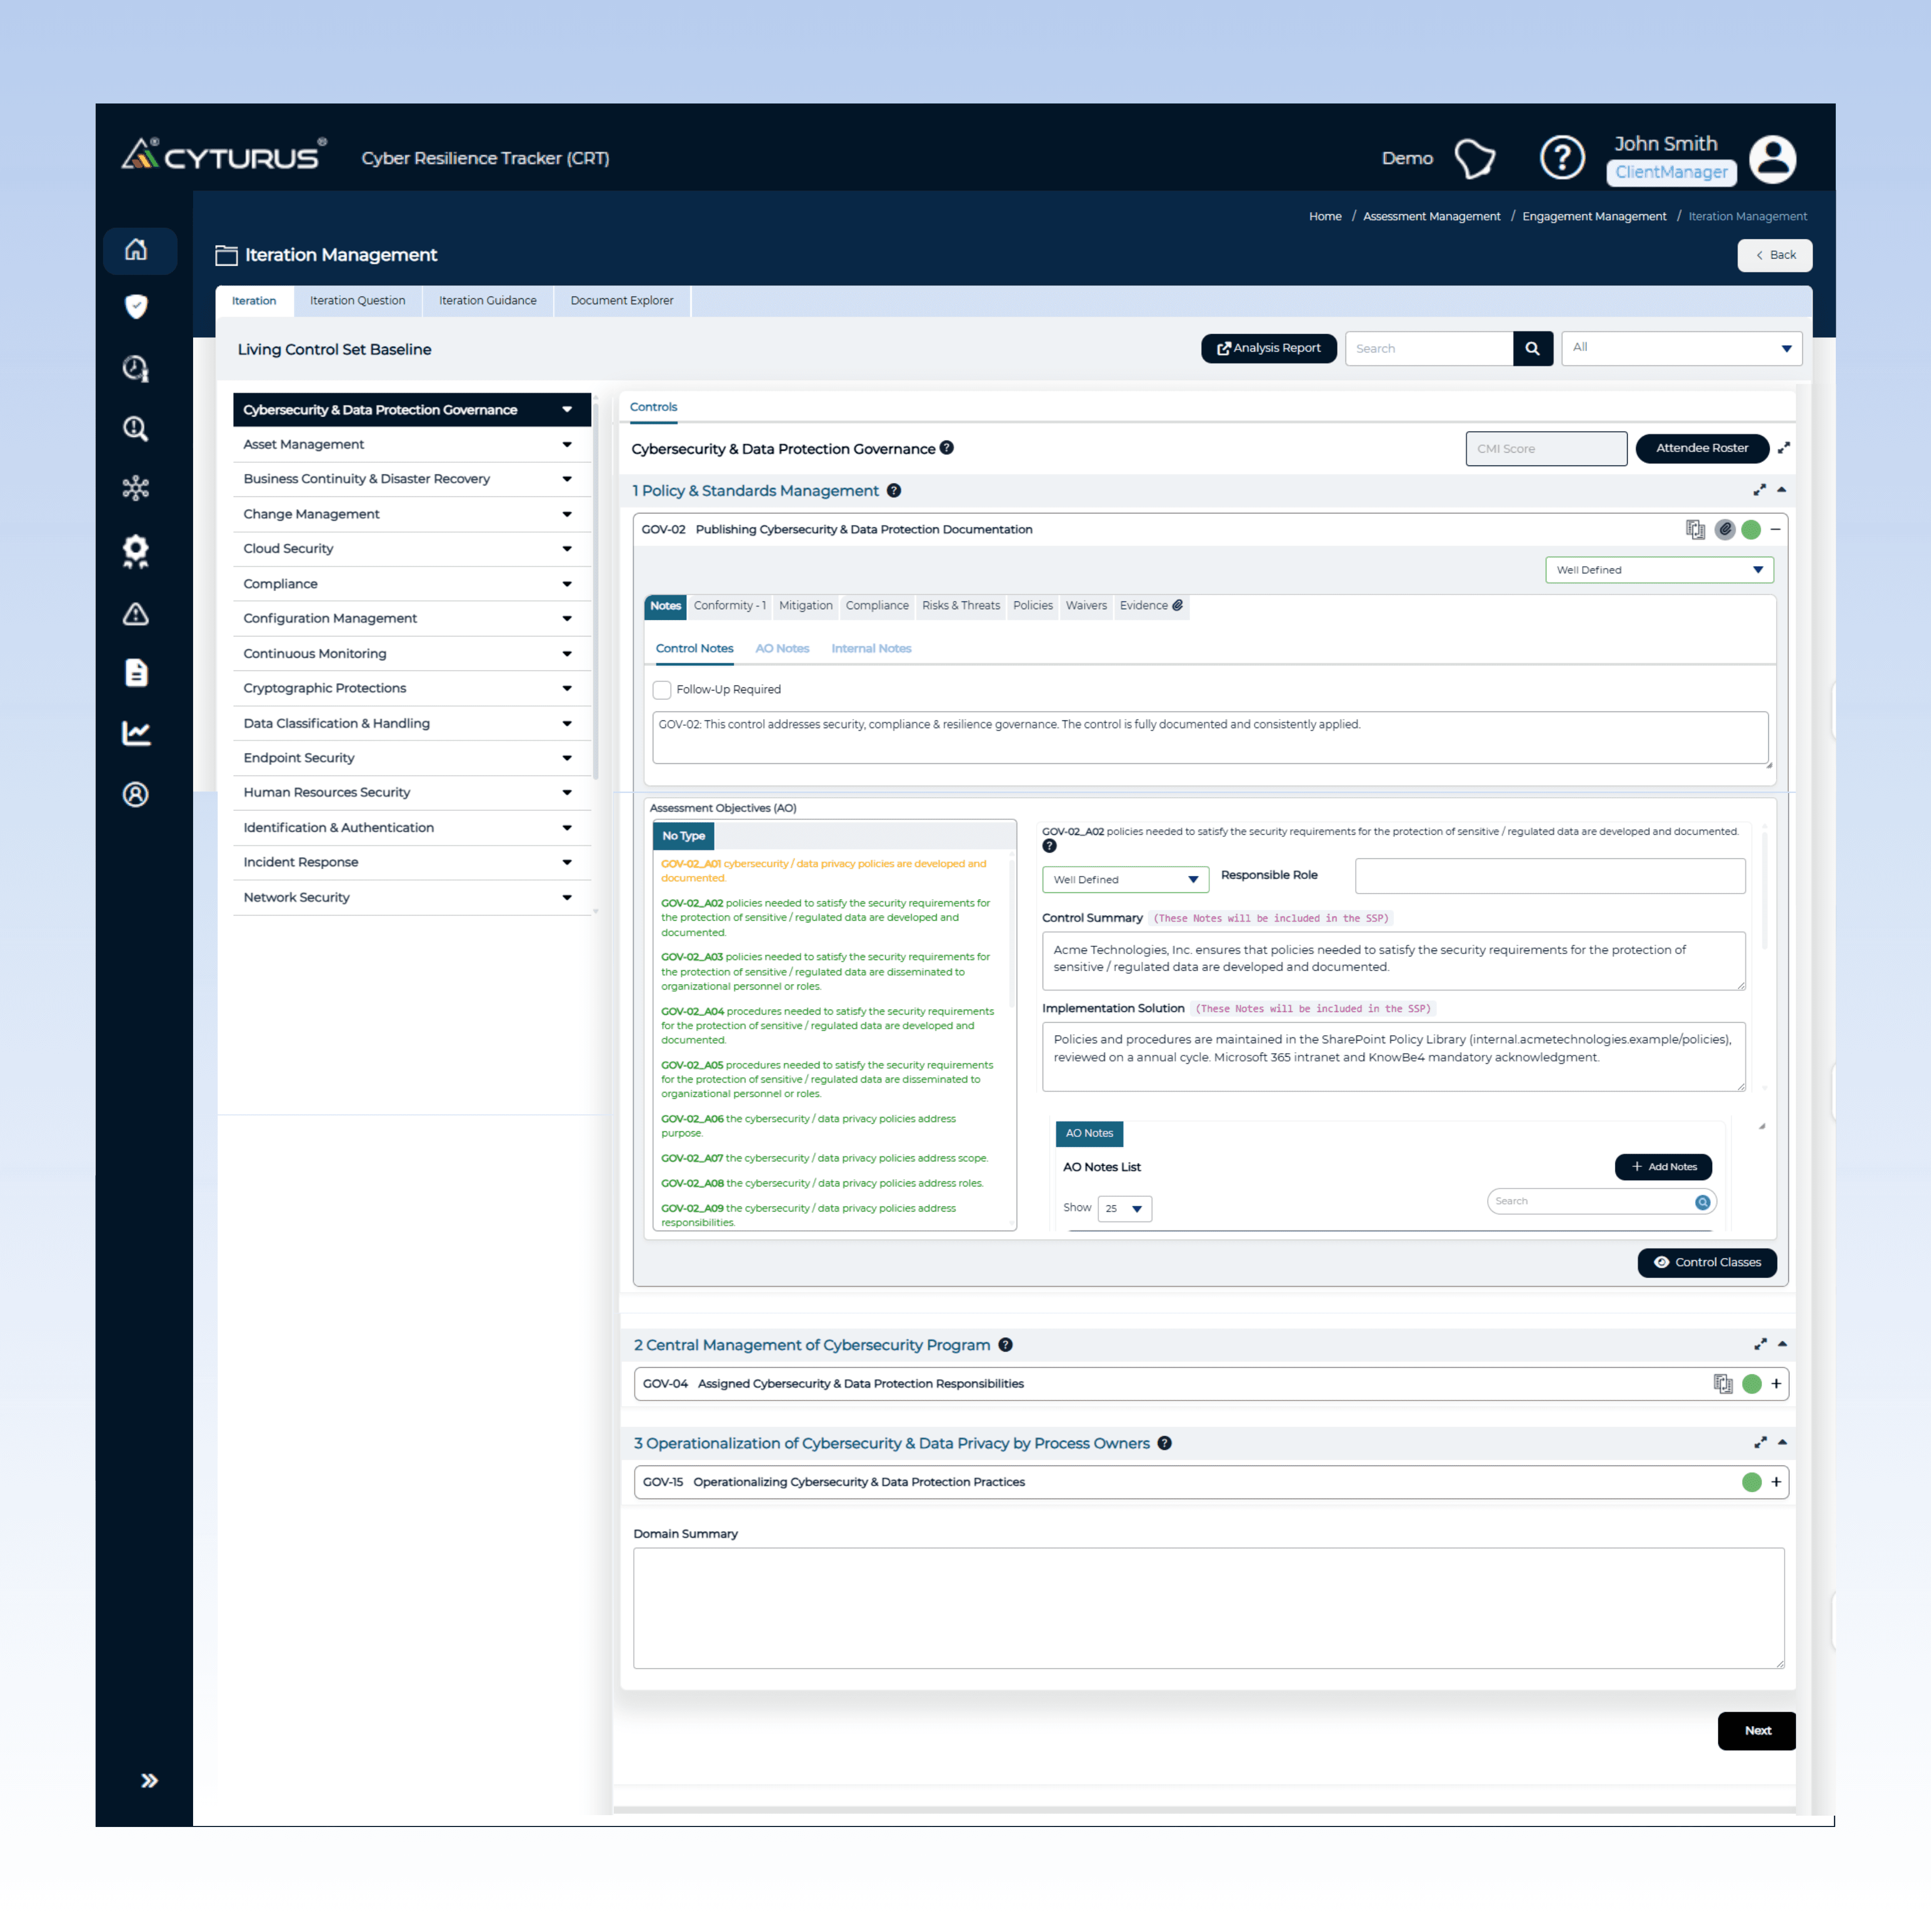Image resolution: width=1931 pixels, height=1931 pixels.
Task: Switch to the Document Explorer tab
Action: [x=622, y=301]
